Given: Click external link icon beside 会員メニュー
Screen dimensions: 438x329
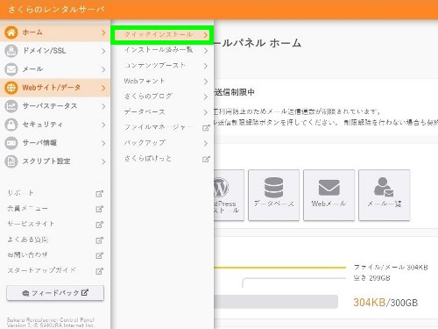Looking at the screenshot, I should [100, 209].
